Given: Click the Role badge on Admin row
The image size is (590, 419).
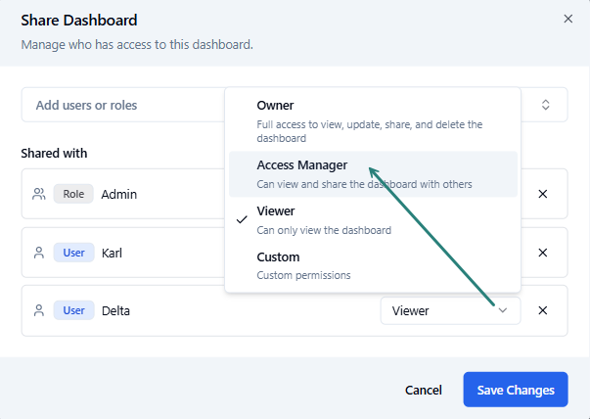Looking at the screenshot, I should 73,194.
